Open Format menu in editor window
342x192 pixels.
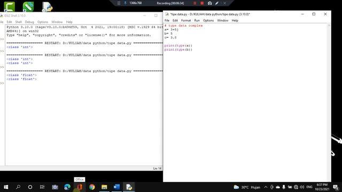[x=186, y=20]
